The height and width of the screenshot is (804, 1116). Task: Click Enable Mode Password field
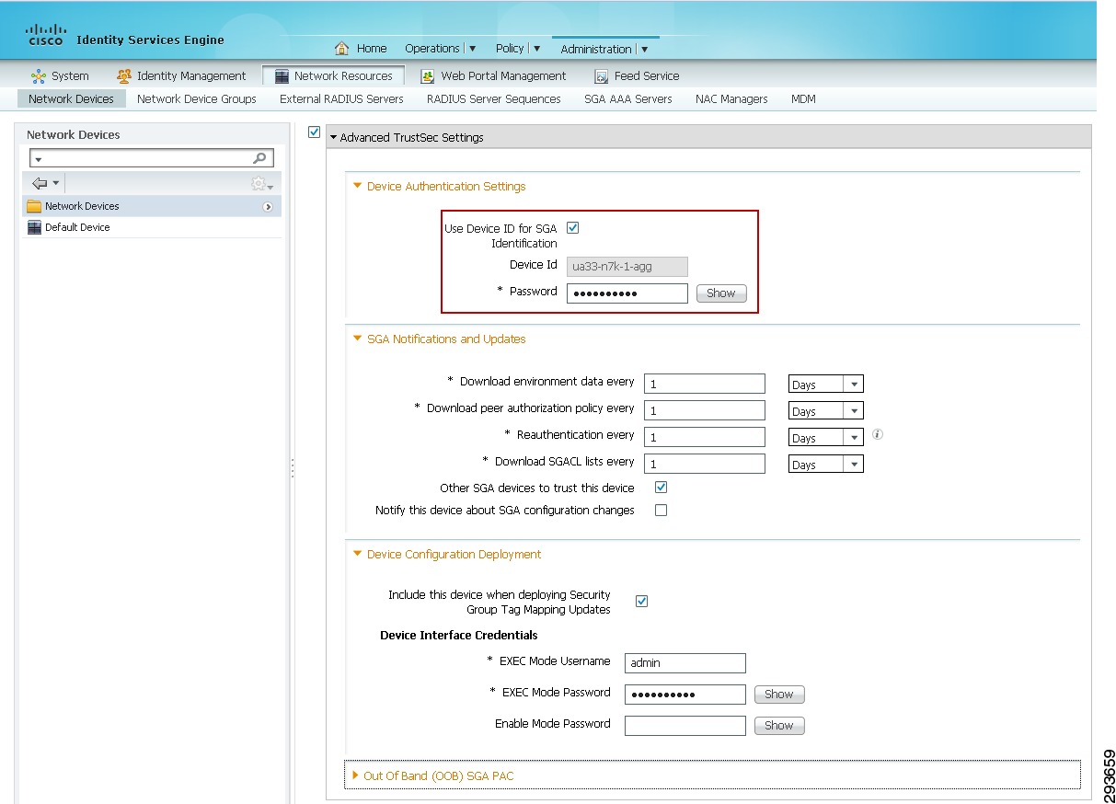tap(685, 726)
